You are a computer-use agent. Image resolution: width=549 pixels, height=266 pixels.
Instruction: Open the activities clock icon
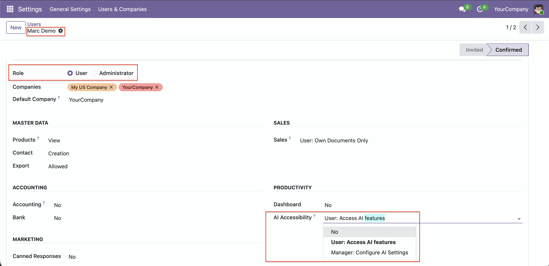pos(480,9)
